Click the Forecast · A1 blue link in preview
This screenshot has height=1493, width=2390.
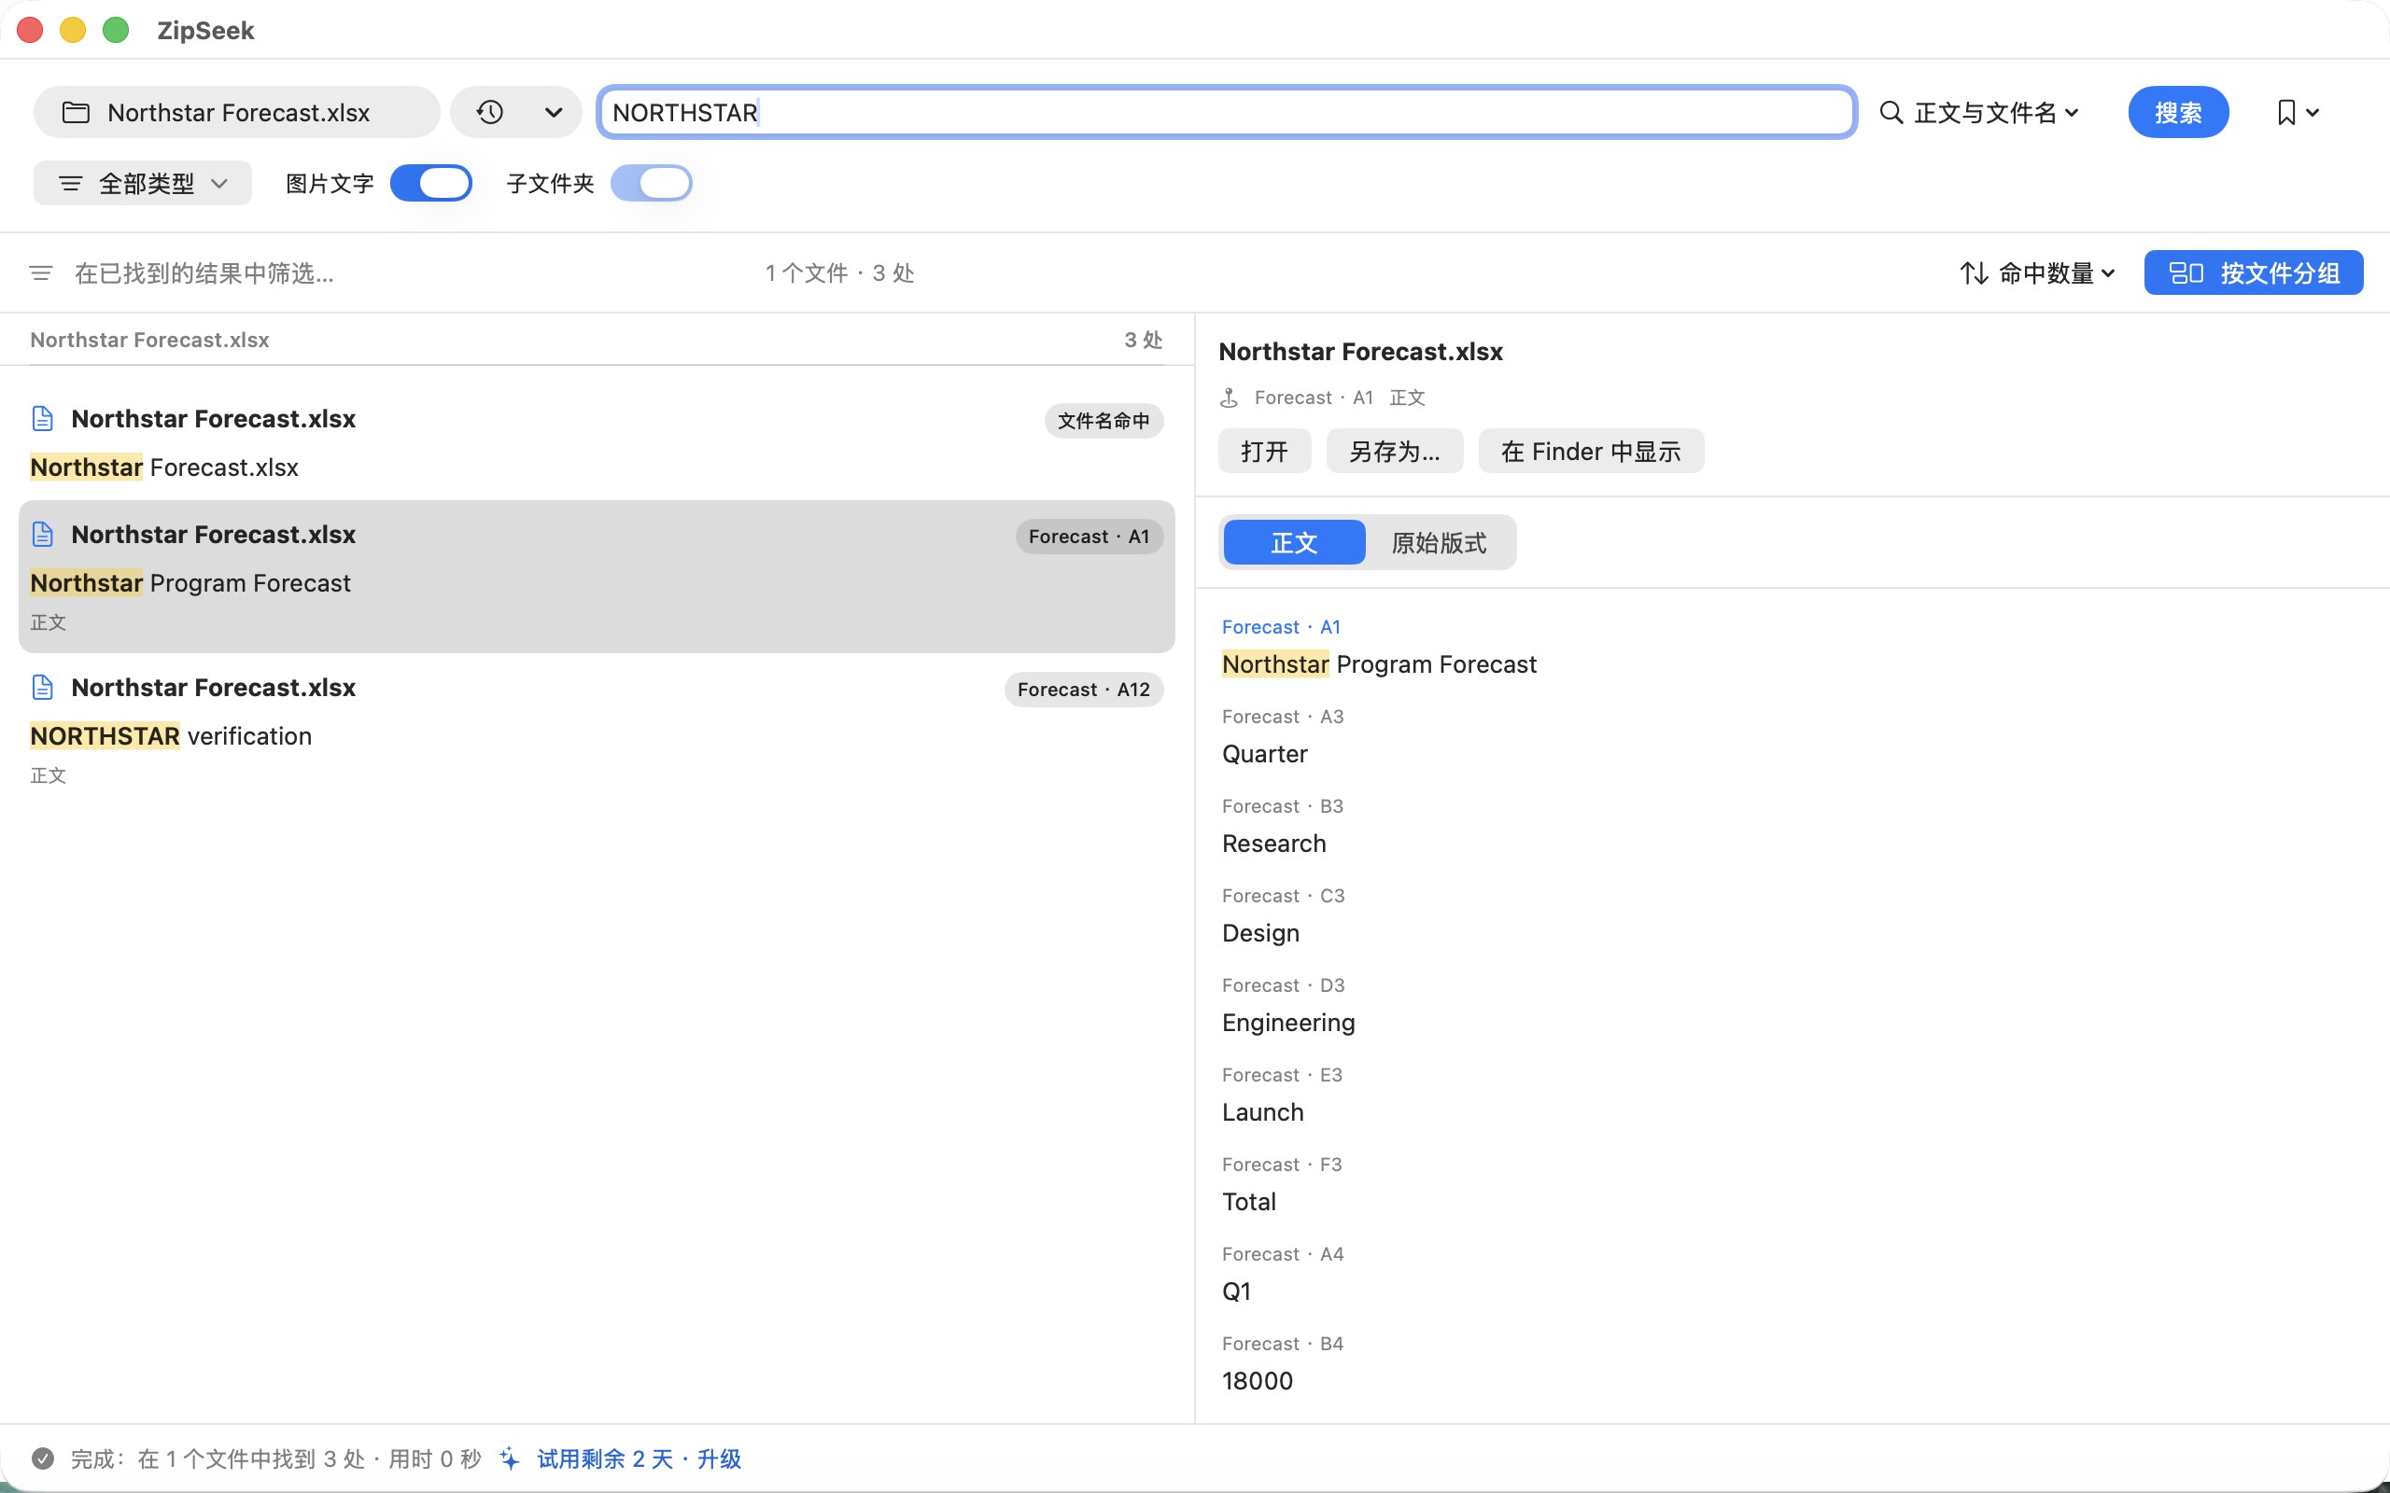click(1281, 627)
